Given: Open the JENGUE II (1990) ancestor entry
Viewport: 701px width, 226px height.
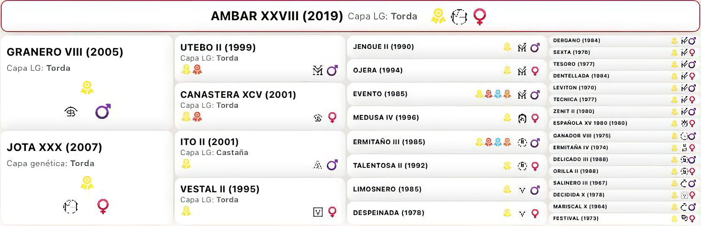Looking at the screenshot, I should tap(383, 47).
